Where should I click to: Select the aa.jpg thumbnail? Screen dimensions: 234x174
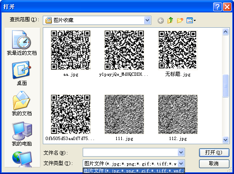tap(71, 50)
